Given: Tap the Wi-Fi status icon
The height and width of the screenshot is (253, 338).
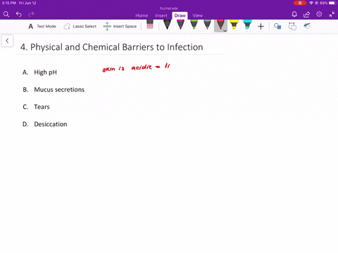Looking at the screenshot, I should pos(311,3).
